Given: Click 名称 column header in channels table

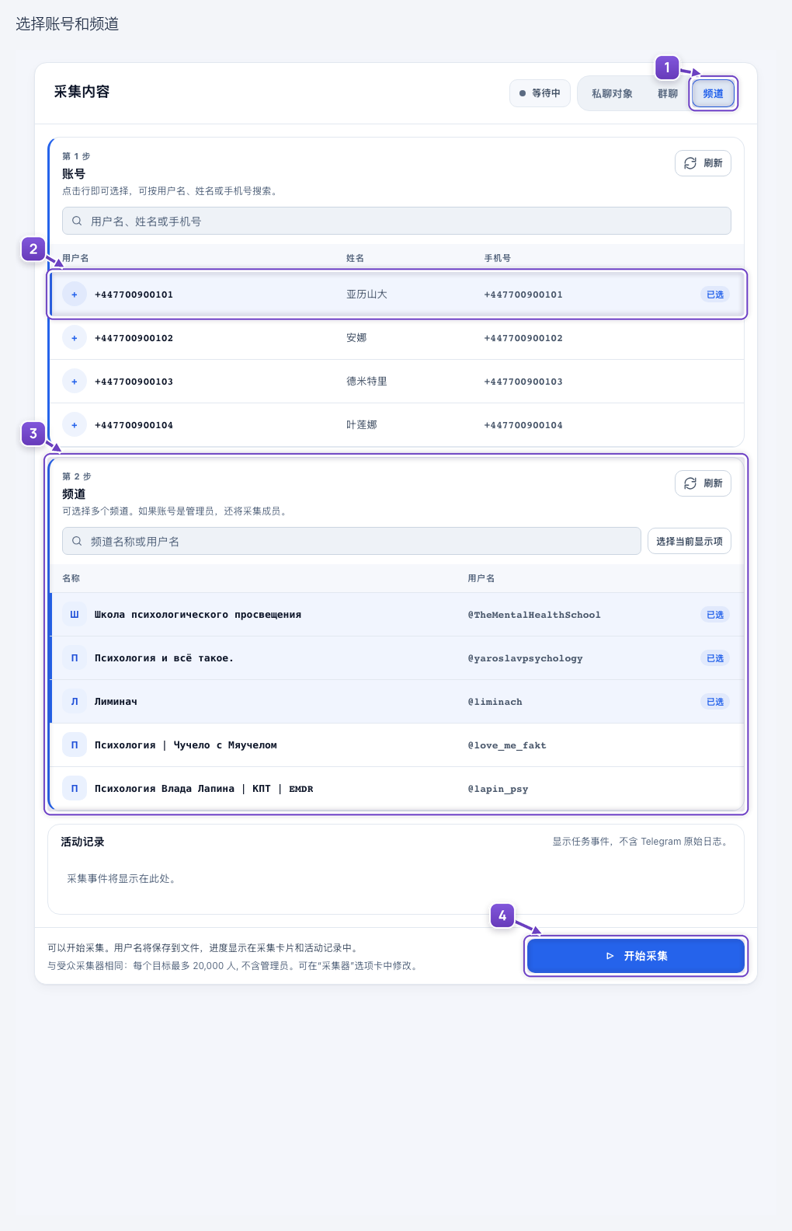Looking at the screenshot, I should tap(71, 578).
